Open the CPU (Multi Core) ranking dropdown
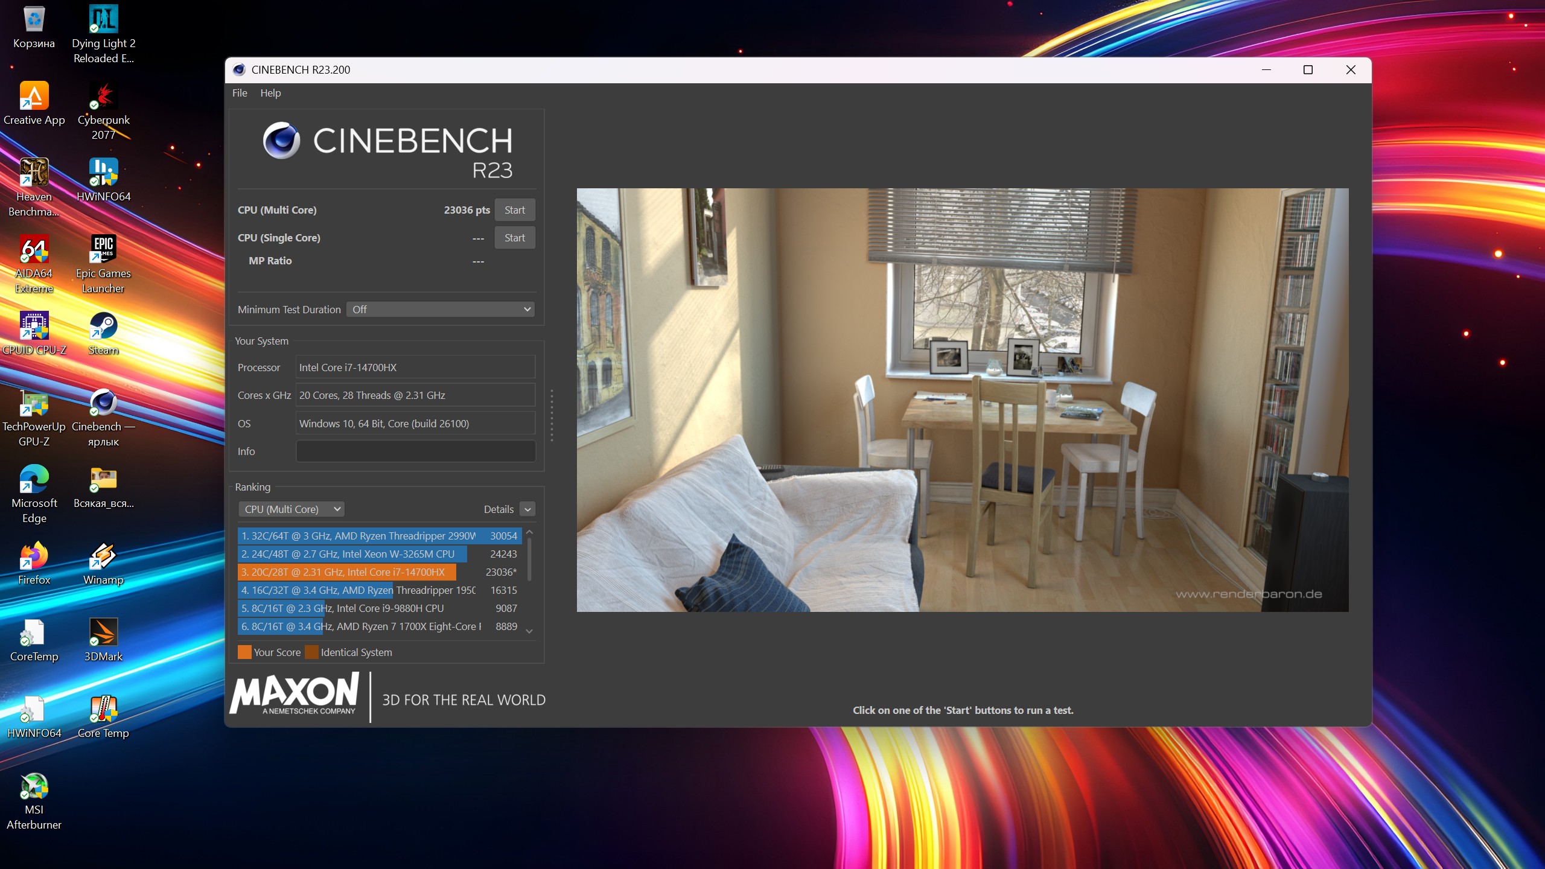1545x869 pixels. click(x=292, y=509)
